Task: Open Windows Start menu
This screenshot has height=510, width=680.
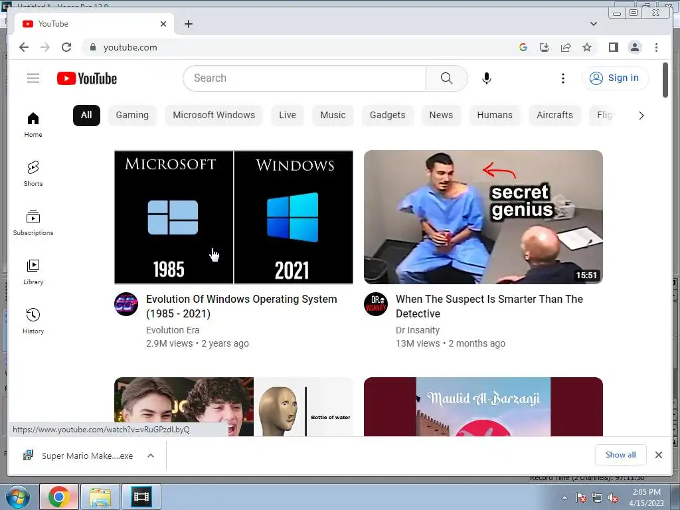Action: [18, 497]
